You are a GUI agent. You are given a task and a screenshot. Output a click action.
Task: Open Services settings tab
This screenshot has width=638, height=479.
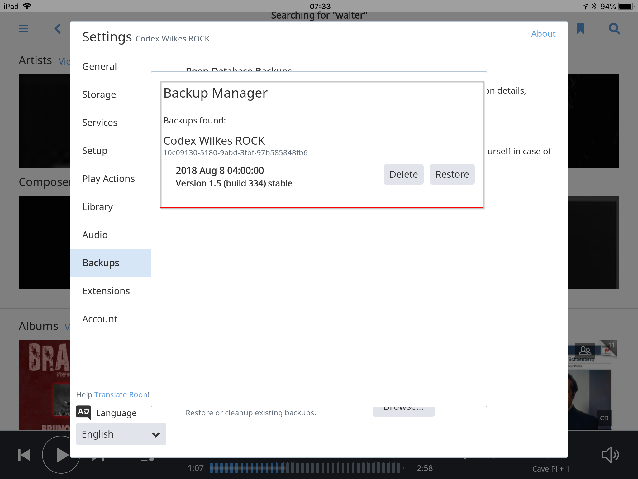point(111,123)
